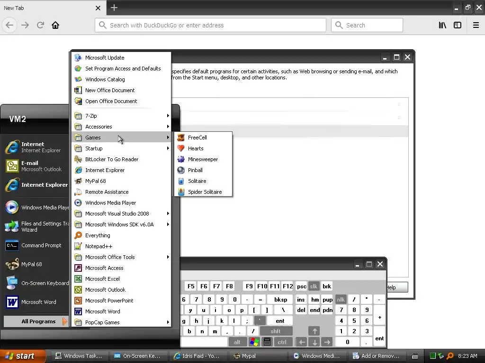The width and height of the screenshot is (485, 363).
Task: Expand Microsoft Office Tools folder
Action: (x=121, y=257)
